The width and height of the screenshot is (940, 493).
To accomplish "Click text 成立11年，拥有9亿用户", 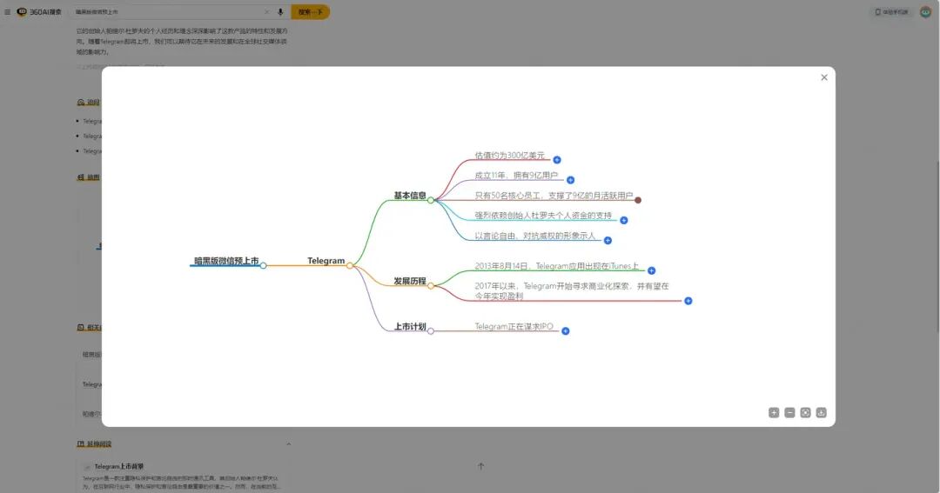I will [516, 176].
